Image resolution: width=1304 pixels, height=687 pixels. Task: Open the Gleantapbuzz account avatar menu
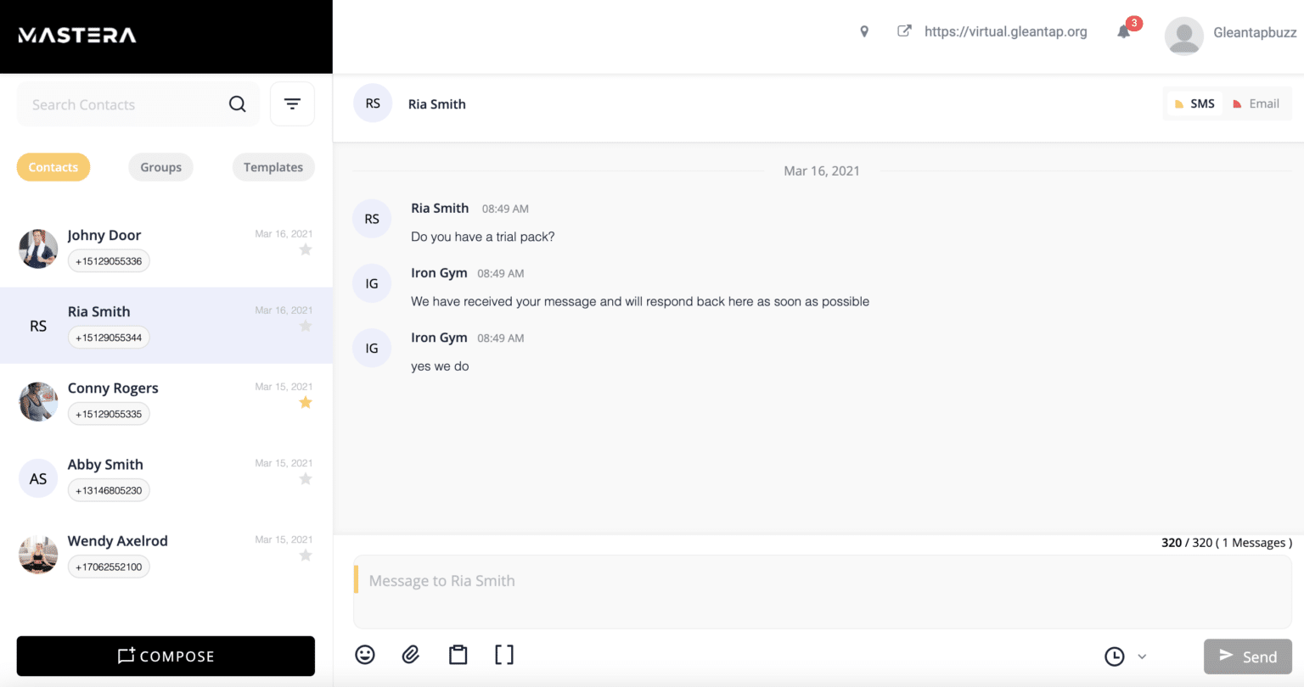click(x=1183, y=36)
